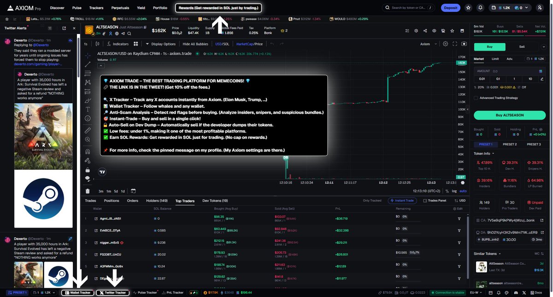Choose the 0.01 quick amount

tap(482, 79)
